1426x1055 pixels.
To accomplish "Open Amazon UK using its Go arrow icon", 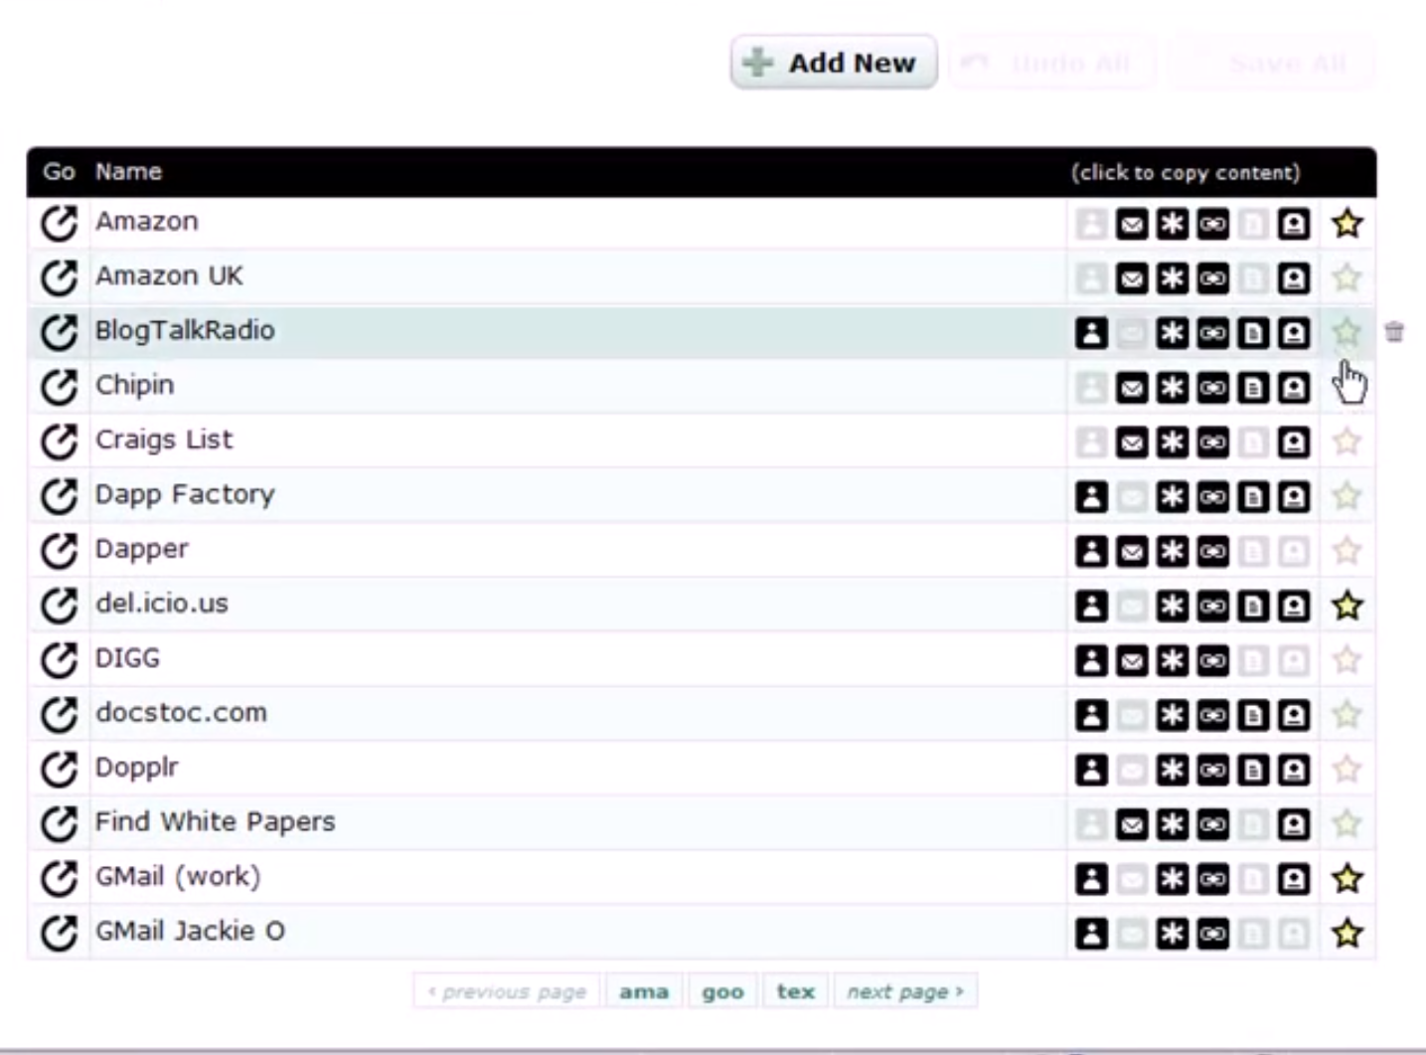I will pyautogui.click(x=59, y=278).
